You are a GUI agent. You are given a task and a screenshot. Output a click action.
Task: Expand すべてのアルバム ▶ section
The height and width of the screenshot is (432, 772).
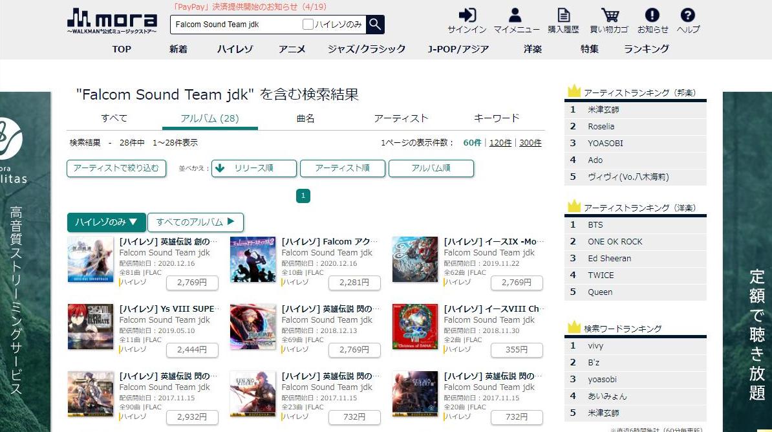point(195,222)
